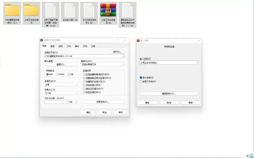Select the [3D] folder icon
254x158 pixels.
12,10
